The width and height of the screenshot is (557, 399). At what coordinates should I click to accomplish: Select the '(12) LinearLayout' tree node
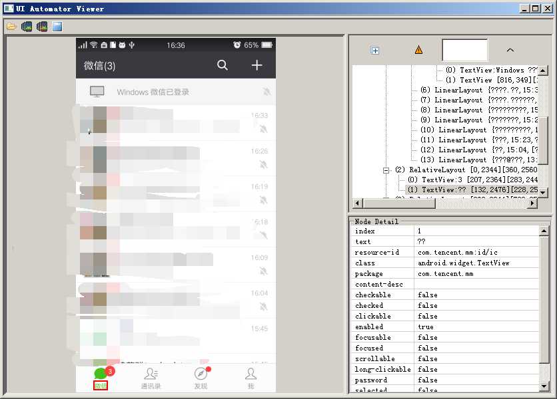[x=479, y=150]
